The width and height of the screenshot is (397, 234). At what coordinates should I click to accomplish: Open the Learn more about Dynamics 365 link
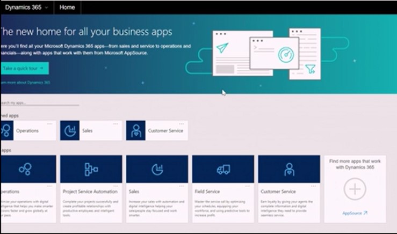click(x=25, y=83)
